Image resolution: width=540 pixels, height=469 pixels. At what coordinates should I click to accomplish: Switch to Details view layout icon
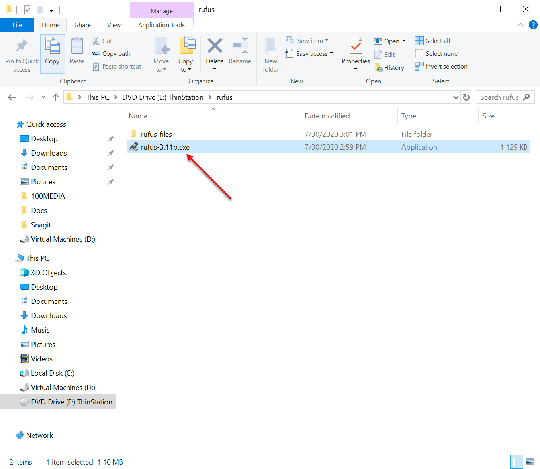(x=517, y=462)
